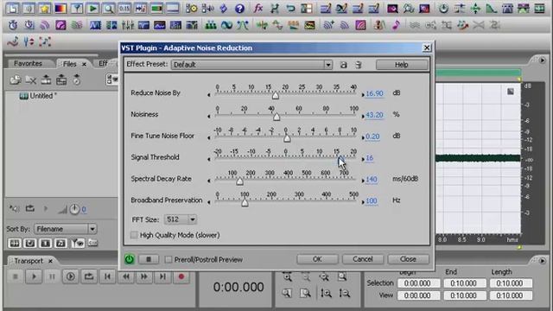
Task: Stop the effect preview with square button
Action: click(149, 259)
